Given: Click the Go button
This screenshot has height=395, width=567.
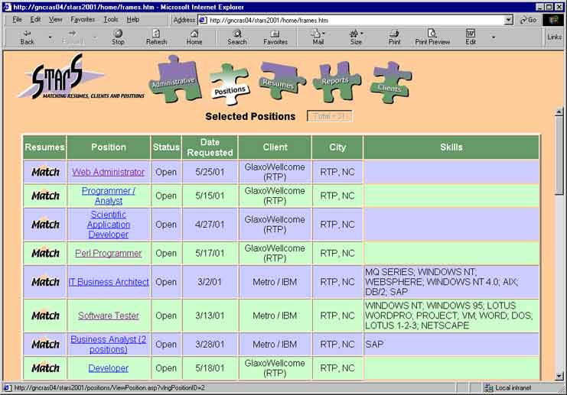Looking at the screenshot, I should click(528, 20).
